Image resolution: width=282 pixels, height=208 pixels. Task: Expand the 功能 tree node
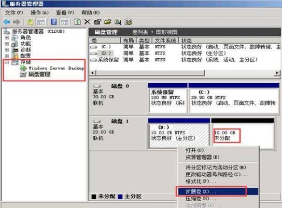(7, 44)
